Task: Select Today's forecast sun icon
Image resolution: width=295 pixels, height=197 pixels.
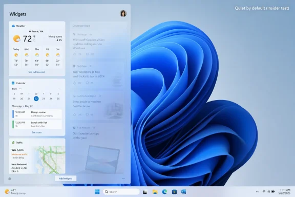Action: tap(16, 55)
